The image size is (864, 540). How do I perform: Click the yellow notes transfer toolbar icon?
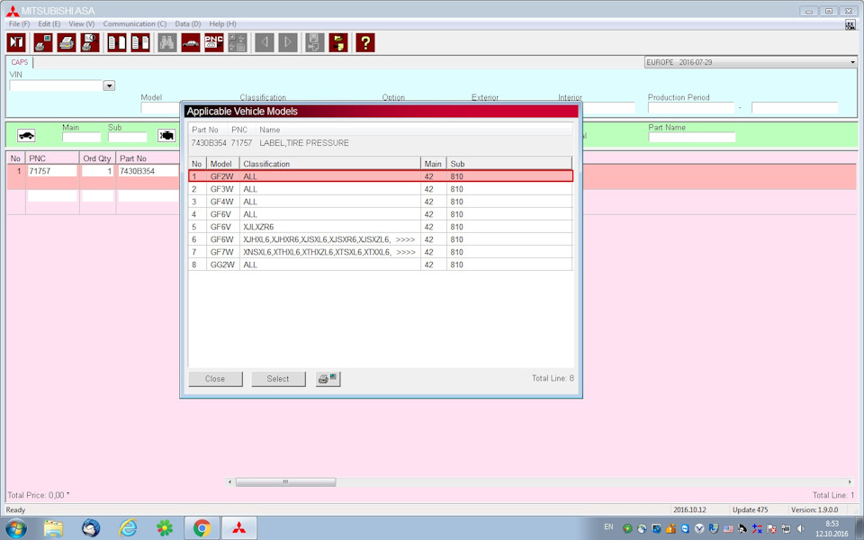pos(338,42)
